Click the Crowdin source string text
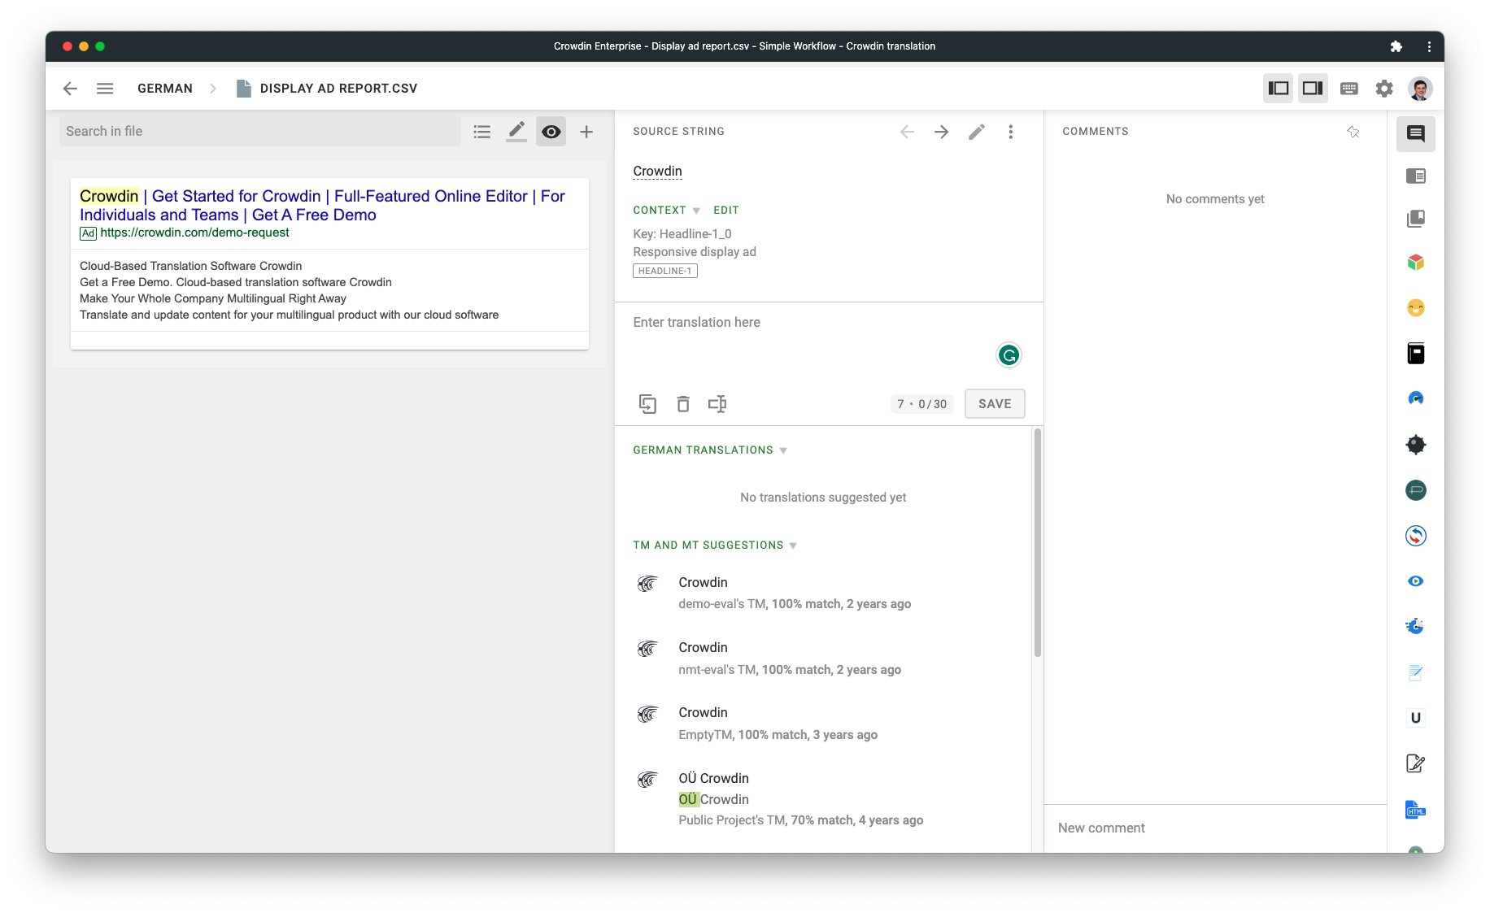 point(657,172)
